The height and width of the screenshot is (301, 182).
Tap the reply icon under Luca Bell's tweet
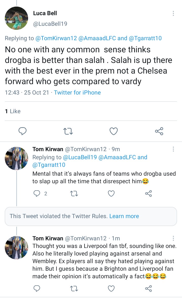point(23,131)
